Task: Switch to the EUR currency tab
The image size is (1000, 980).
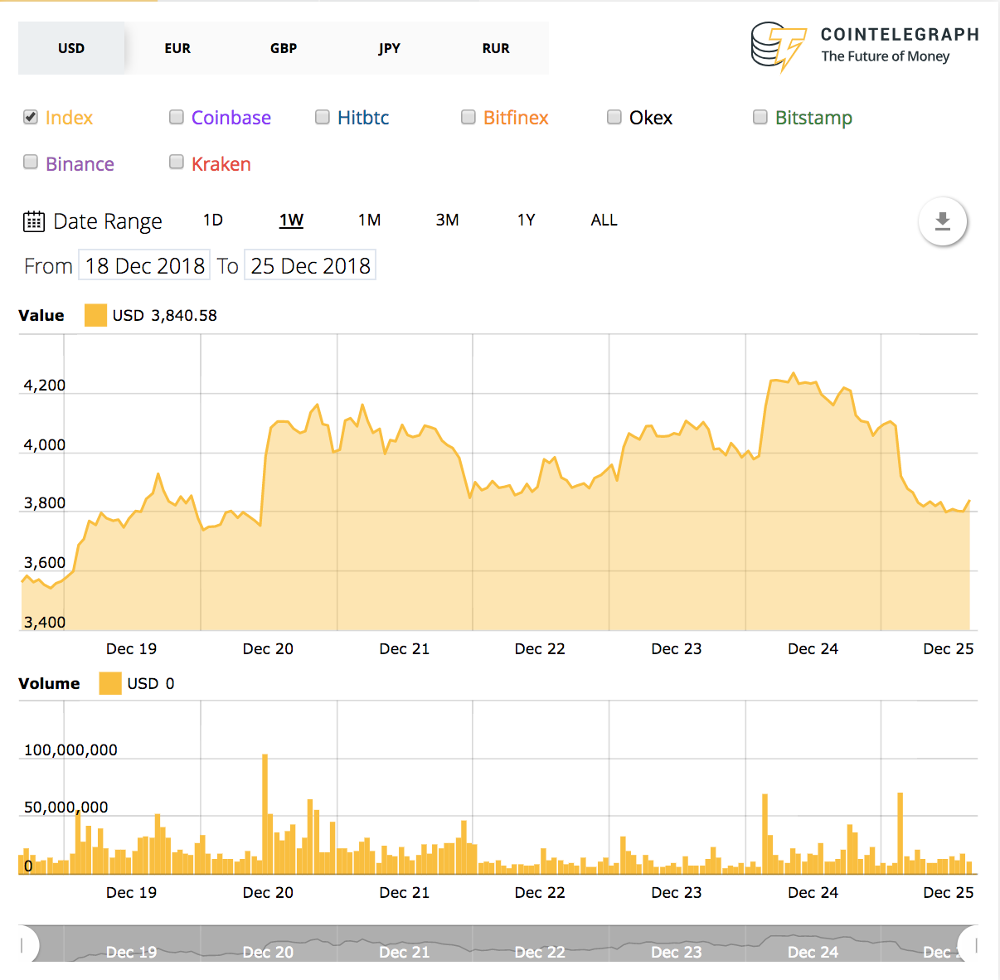Action: click(x=177, y=48)
